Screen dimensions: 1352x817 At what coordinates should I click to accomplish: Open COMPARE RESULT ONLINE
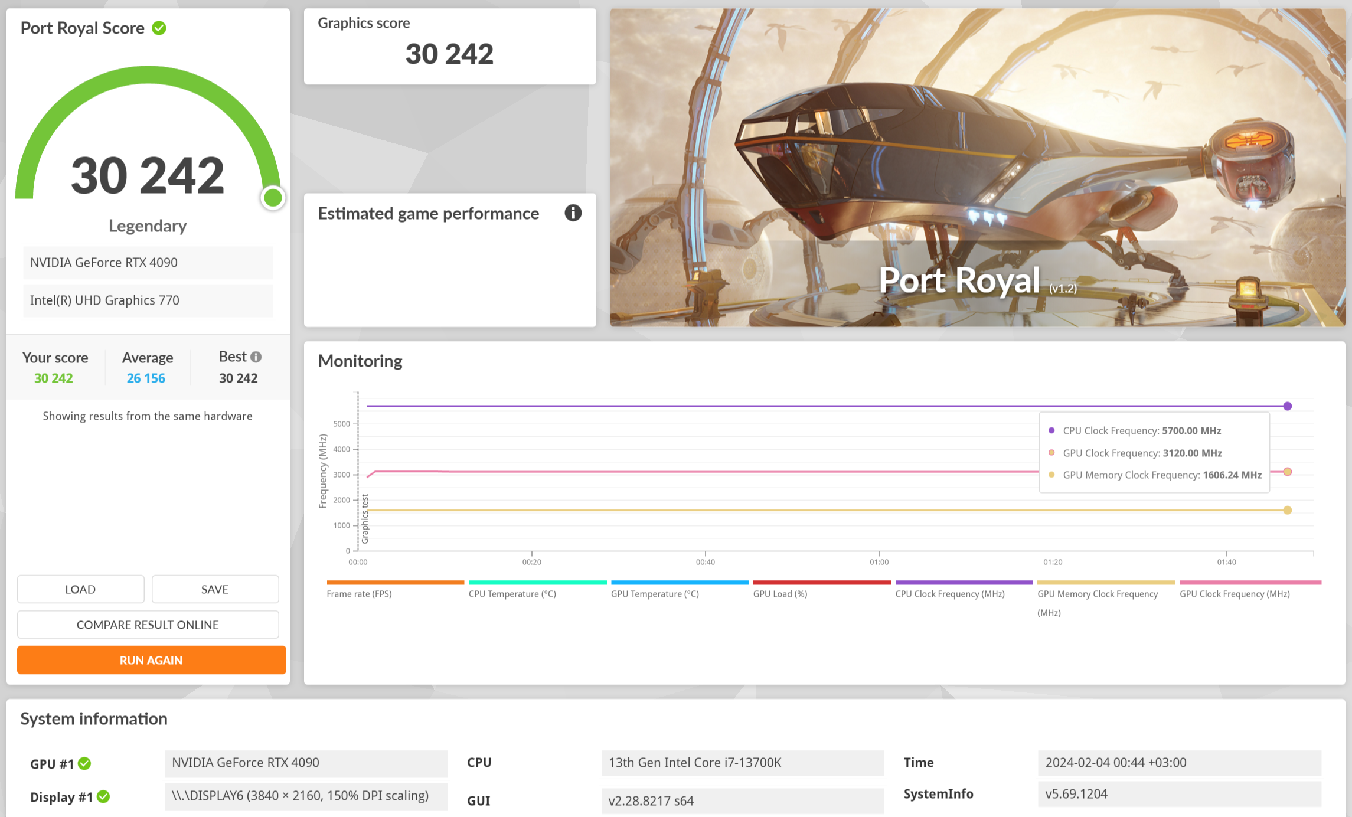[148, 625]
